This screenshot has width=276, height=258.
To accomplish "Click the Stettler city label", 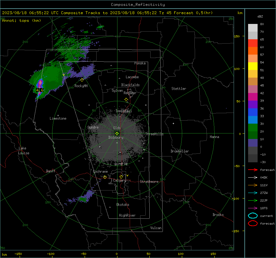I will coord(179,89).
